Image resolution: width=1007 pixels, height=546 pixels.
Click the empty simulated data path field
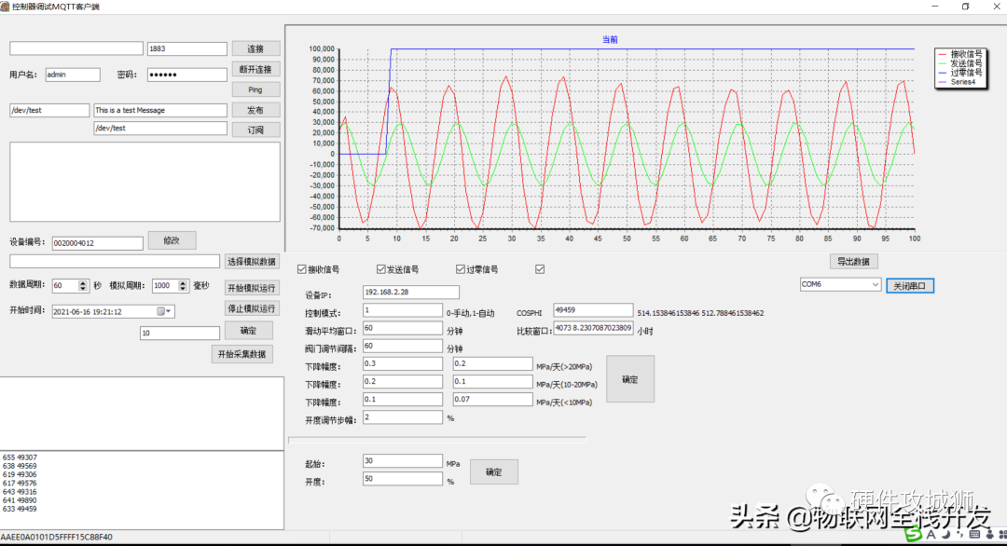115,262
